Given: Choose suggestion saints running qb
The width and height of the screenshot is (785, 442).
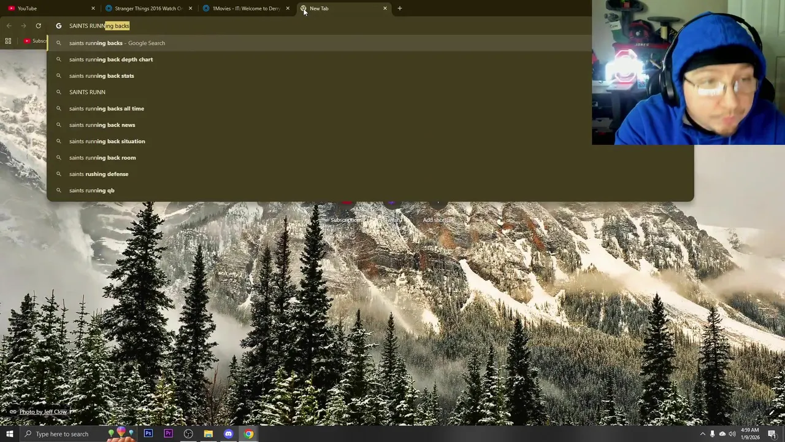Looking at the screenshot, I should [x=370, y=190].
